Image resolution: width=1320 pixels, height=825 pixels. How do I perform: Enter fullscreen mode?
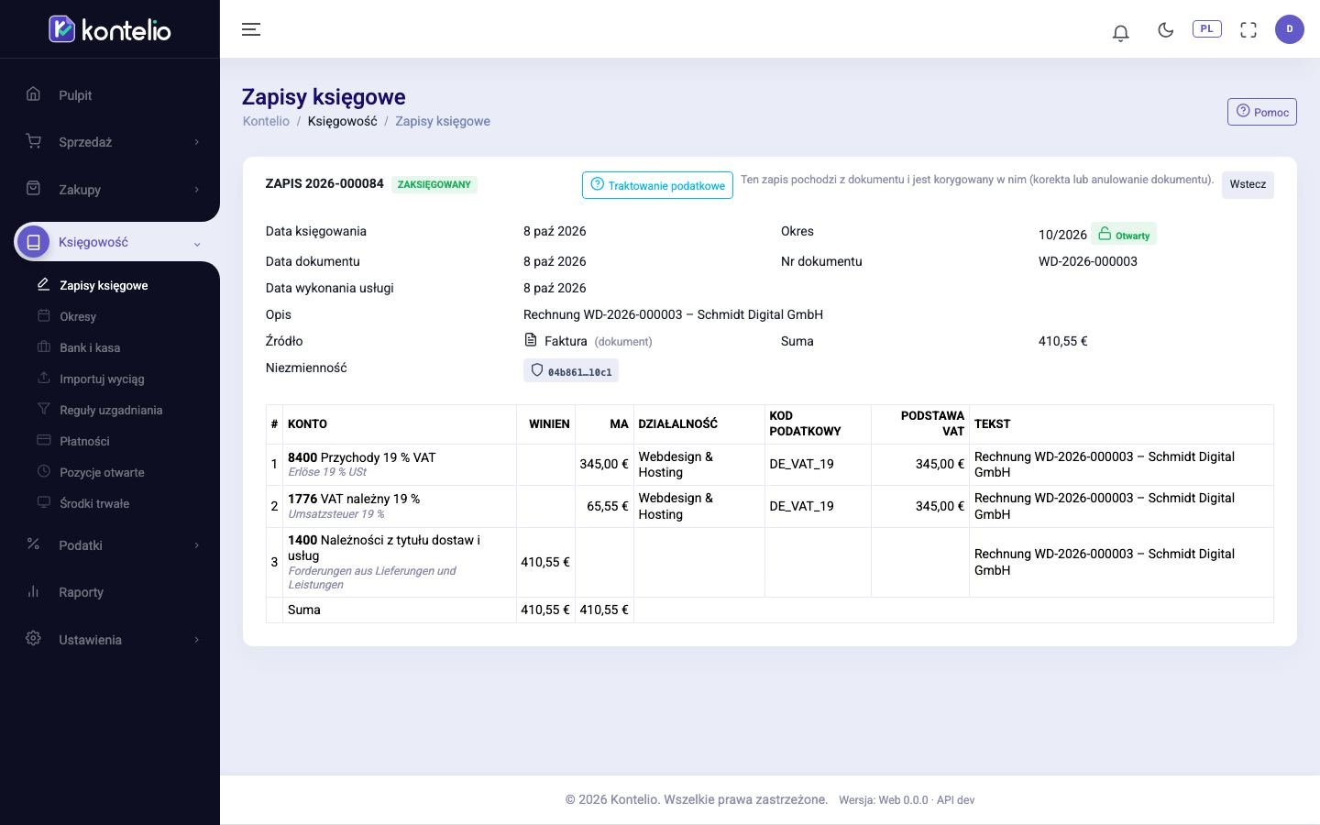pos(1248,30)
